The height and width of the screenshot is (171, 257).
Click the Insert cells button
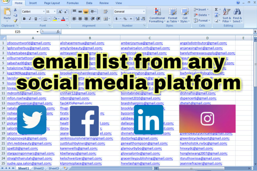coord(201,9)
